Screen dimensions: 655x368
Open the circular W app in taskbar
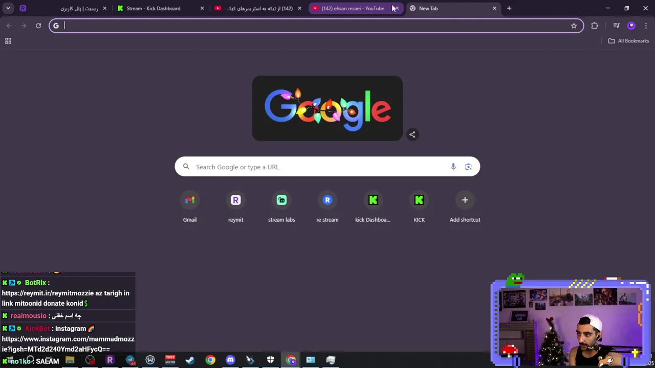pos(150,360)
